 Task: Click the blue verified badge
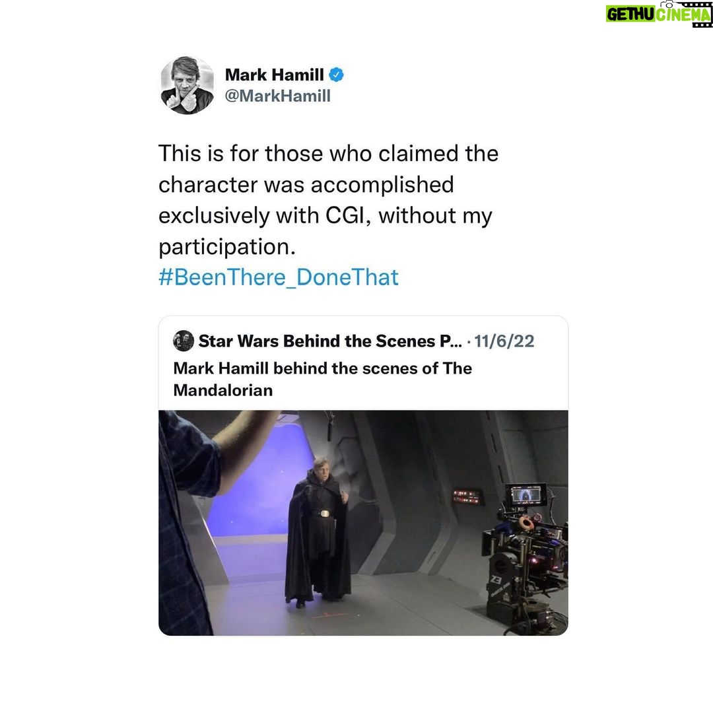tap(336, 75)
